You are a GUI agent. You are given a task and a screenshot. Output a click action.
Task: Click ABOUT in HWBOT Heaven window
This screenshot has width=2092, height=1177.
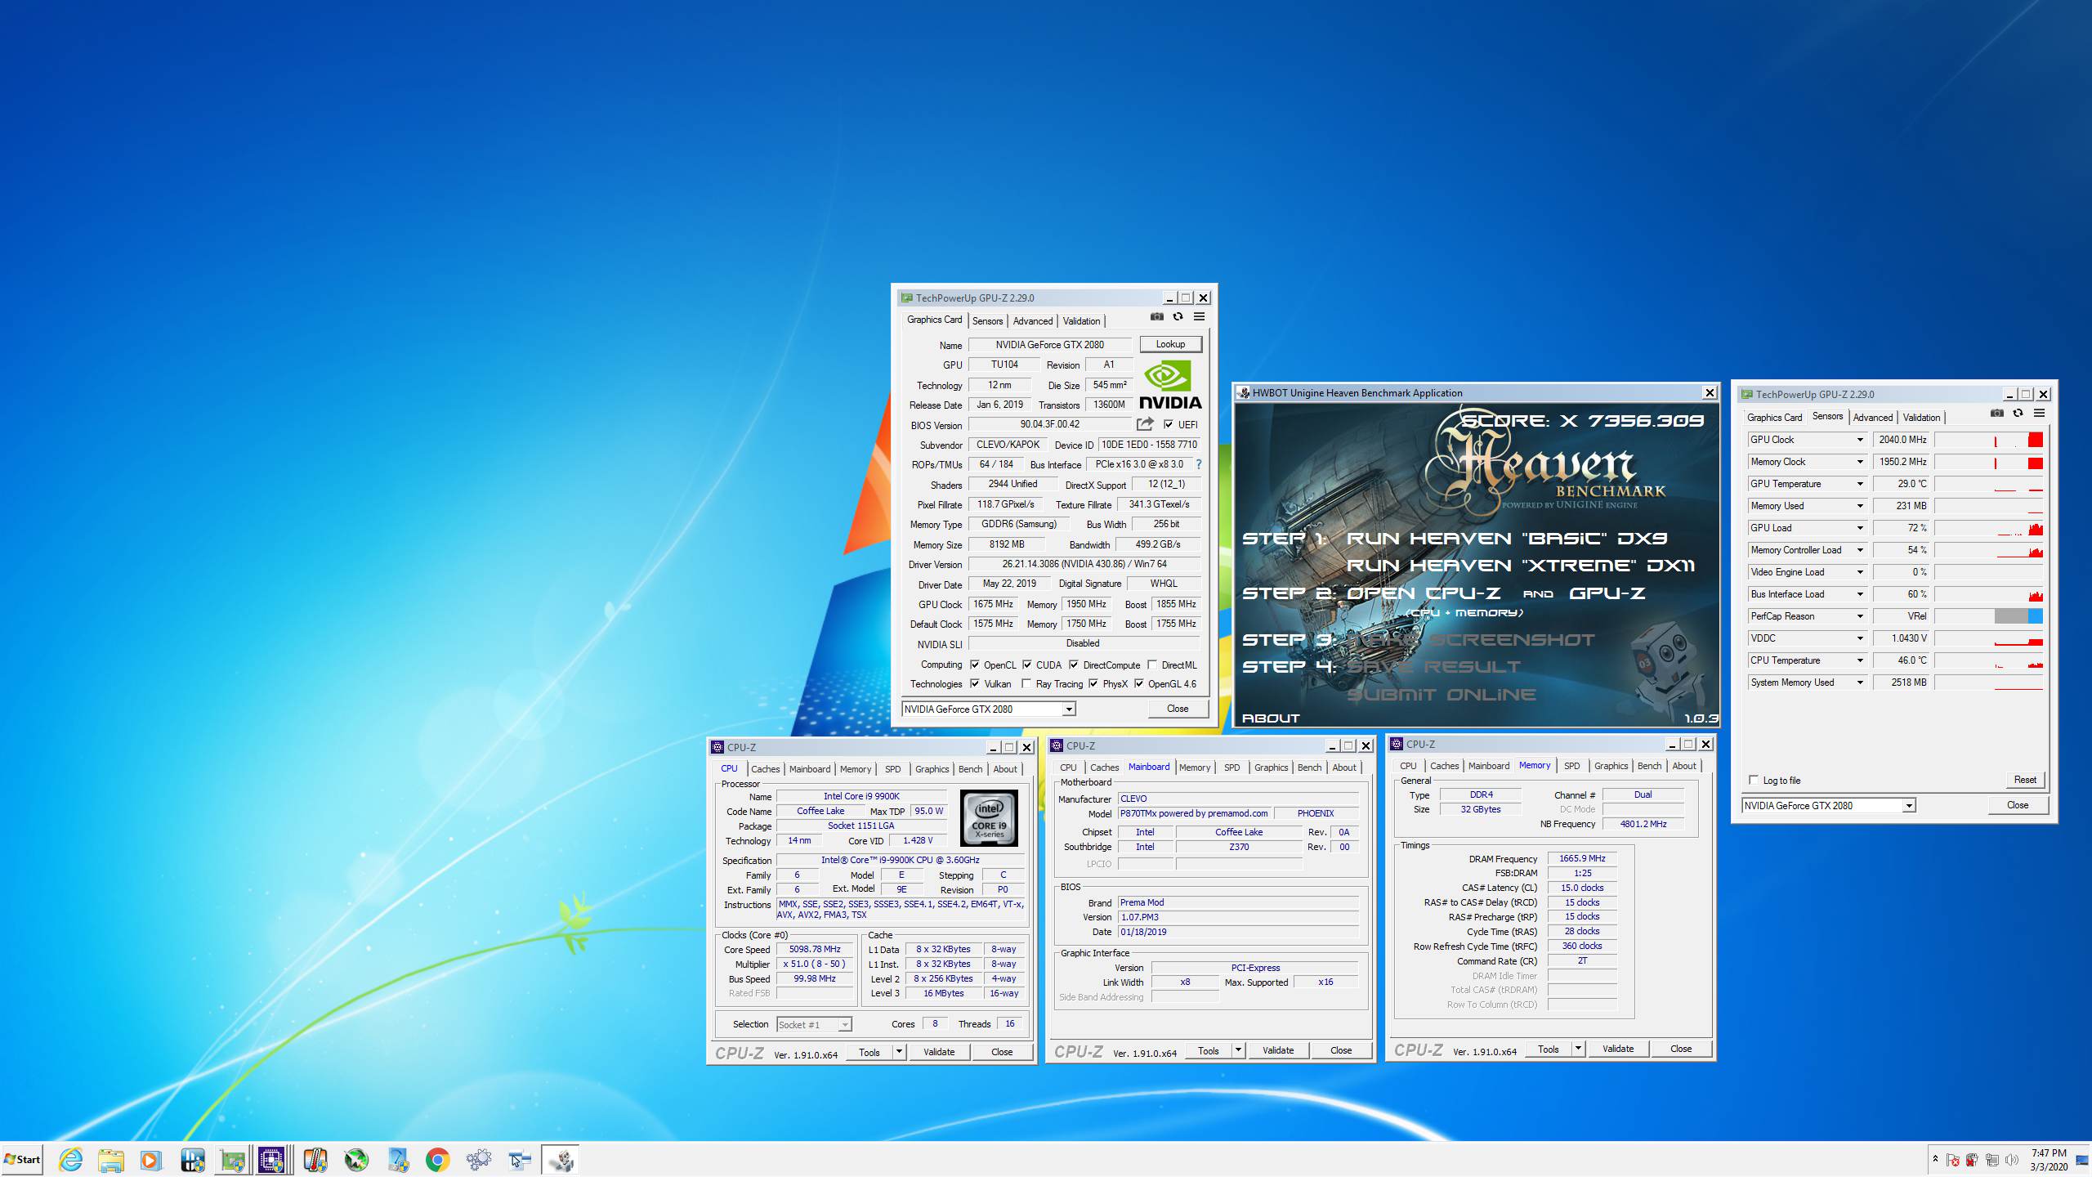tap(1271, 718)
